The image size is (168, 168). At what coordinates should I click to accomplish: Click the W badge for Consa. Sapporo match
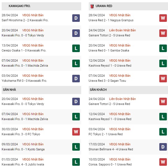click(163, 162)
